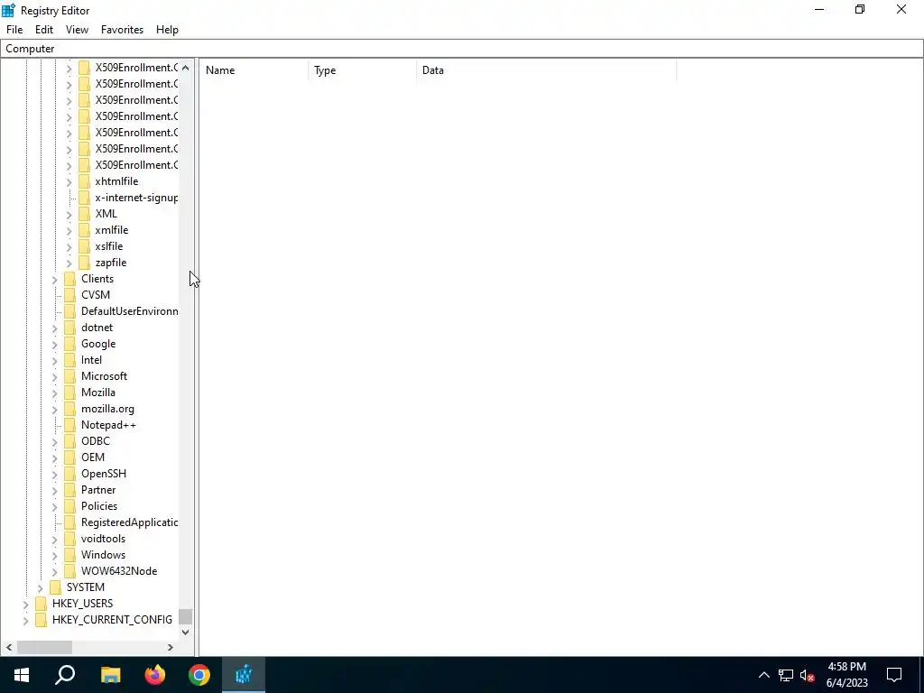Click the registry address bar showing Computer
This screenshot has width=924, height=693.
462,49
